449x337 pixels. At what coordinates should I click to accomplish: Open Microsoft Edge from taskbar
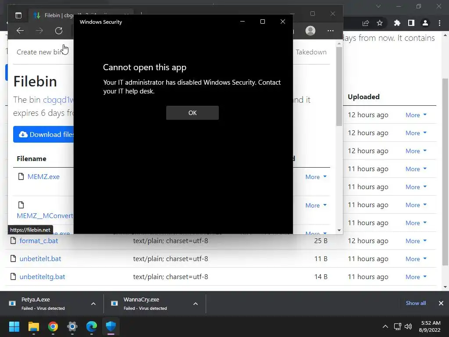(92, 326)
